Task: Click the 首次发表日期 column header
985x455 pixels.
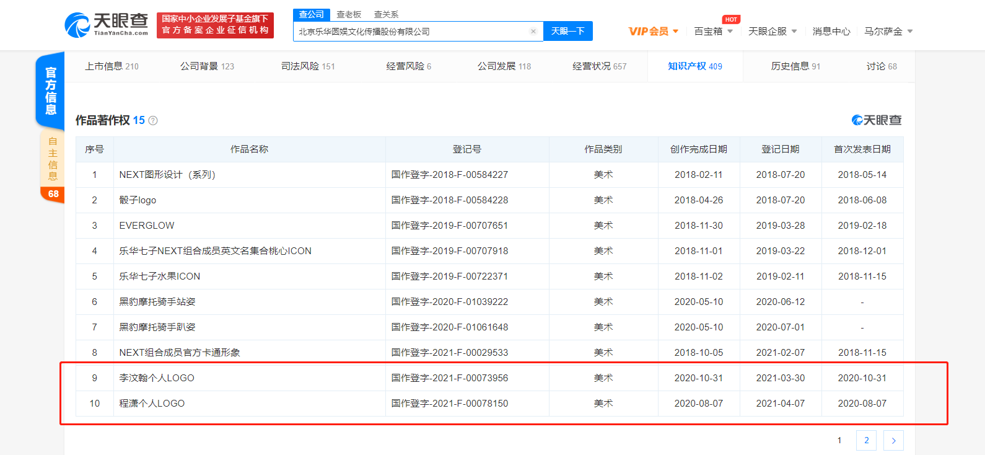Action: click(862, 149)
